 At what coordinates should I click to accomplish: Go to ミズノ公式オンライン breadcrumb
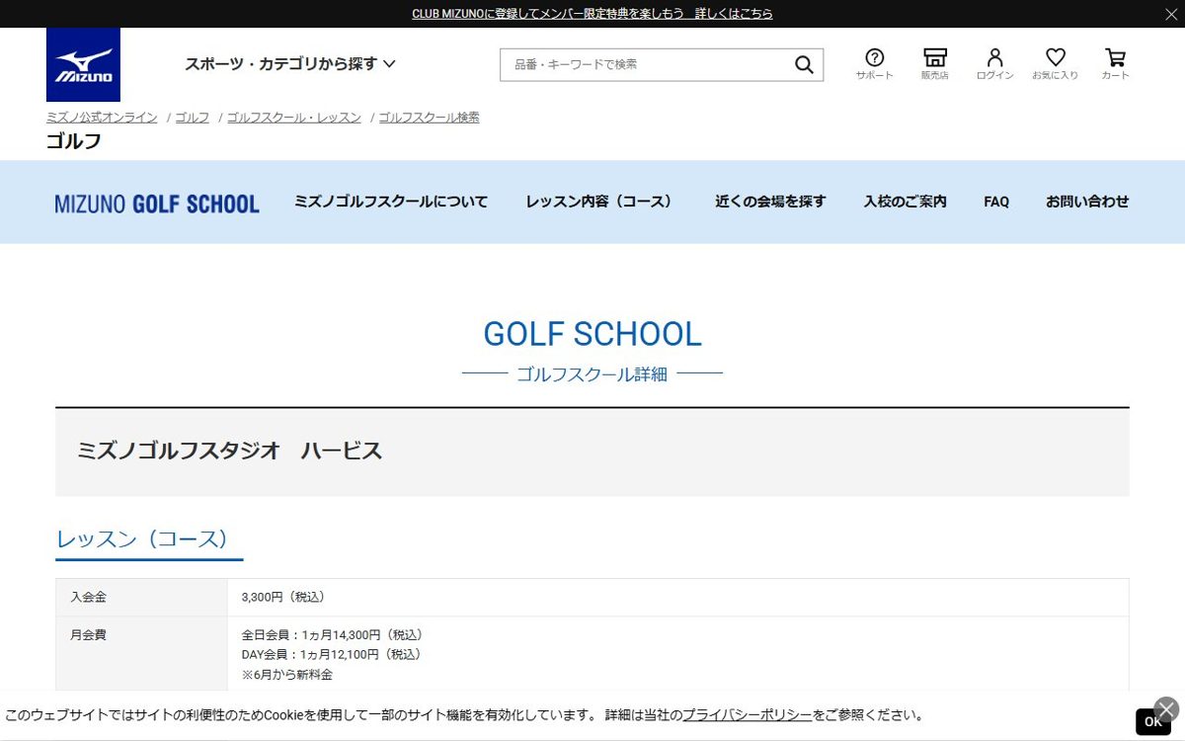pos(102,118)
